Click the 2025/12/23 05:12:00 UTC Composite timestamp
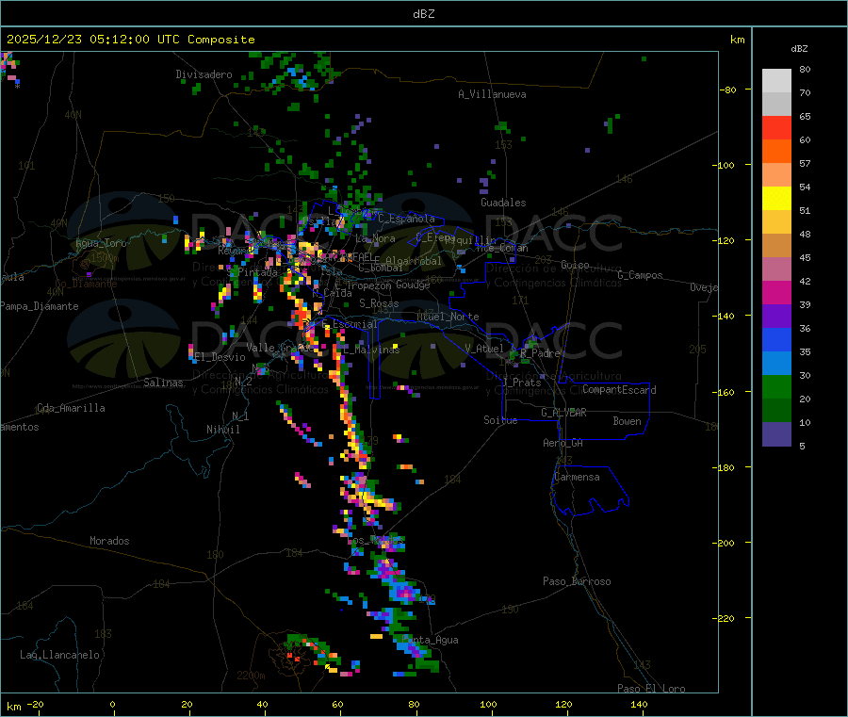This screenshot has width=848, height=717. 130,40
